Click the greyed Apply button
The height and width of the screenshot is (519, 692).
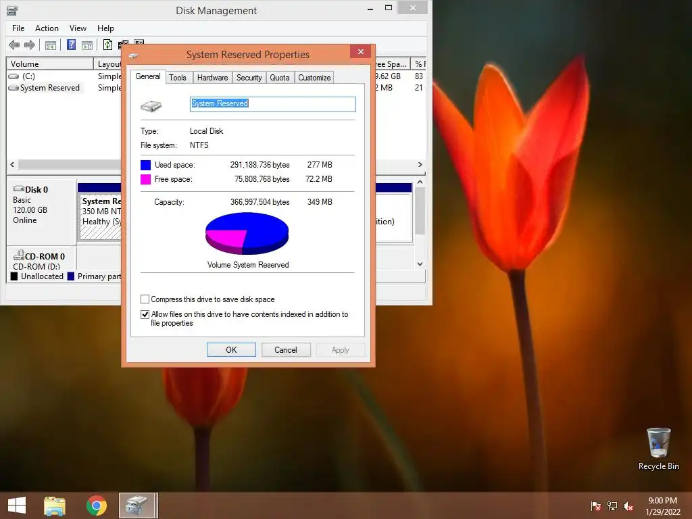(x=341, y=350)
